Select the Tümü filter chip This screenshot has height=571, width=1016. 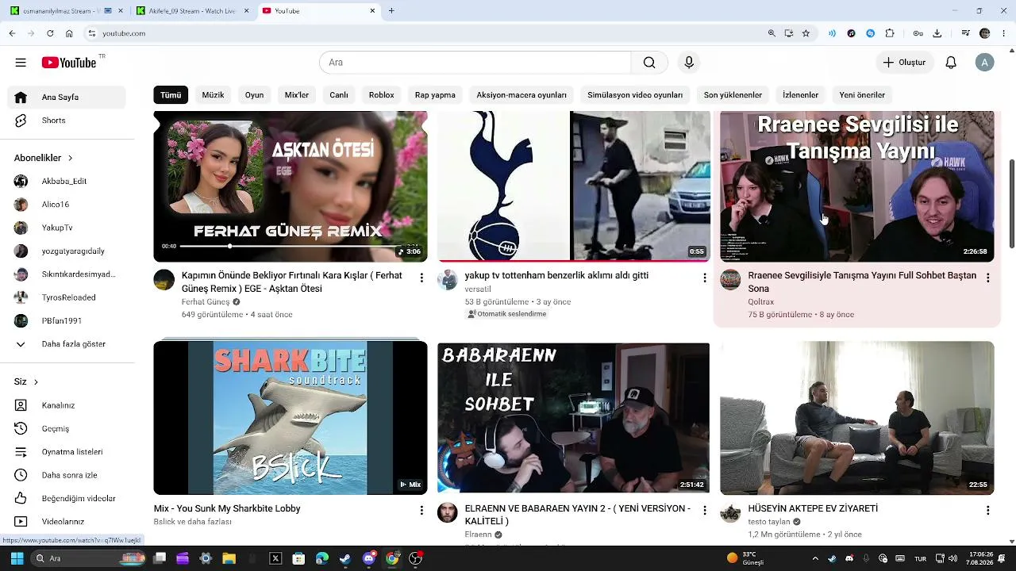[171, 95]
